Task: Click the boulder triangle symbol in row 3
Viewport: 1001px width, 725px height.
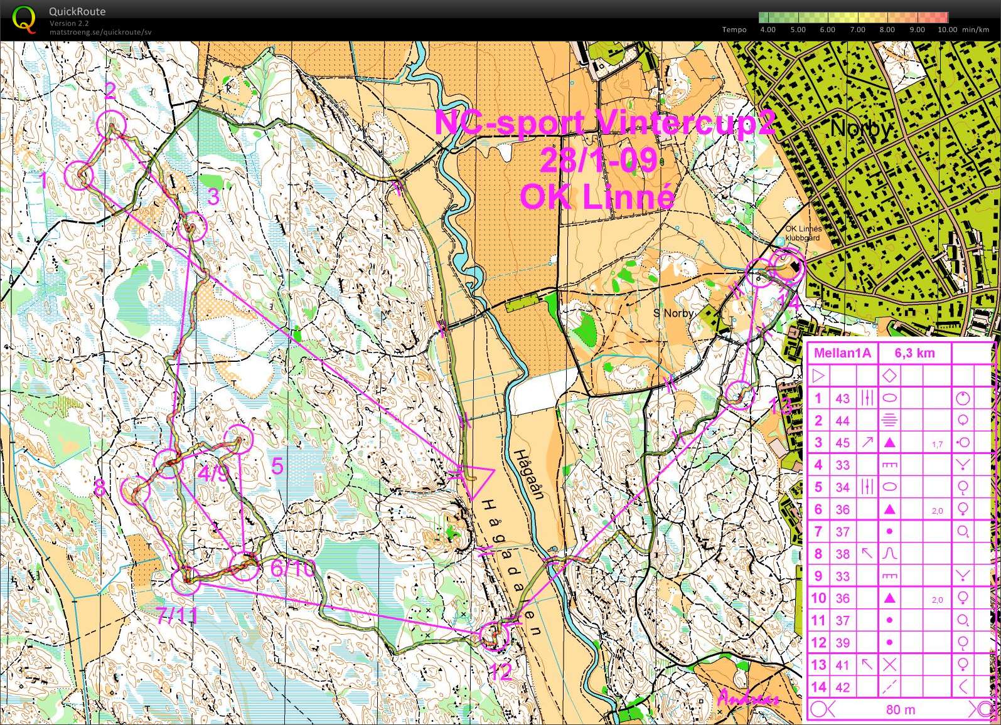Action: 889,443
